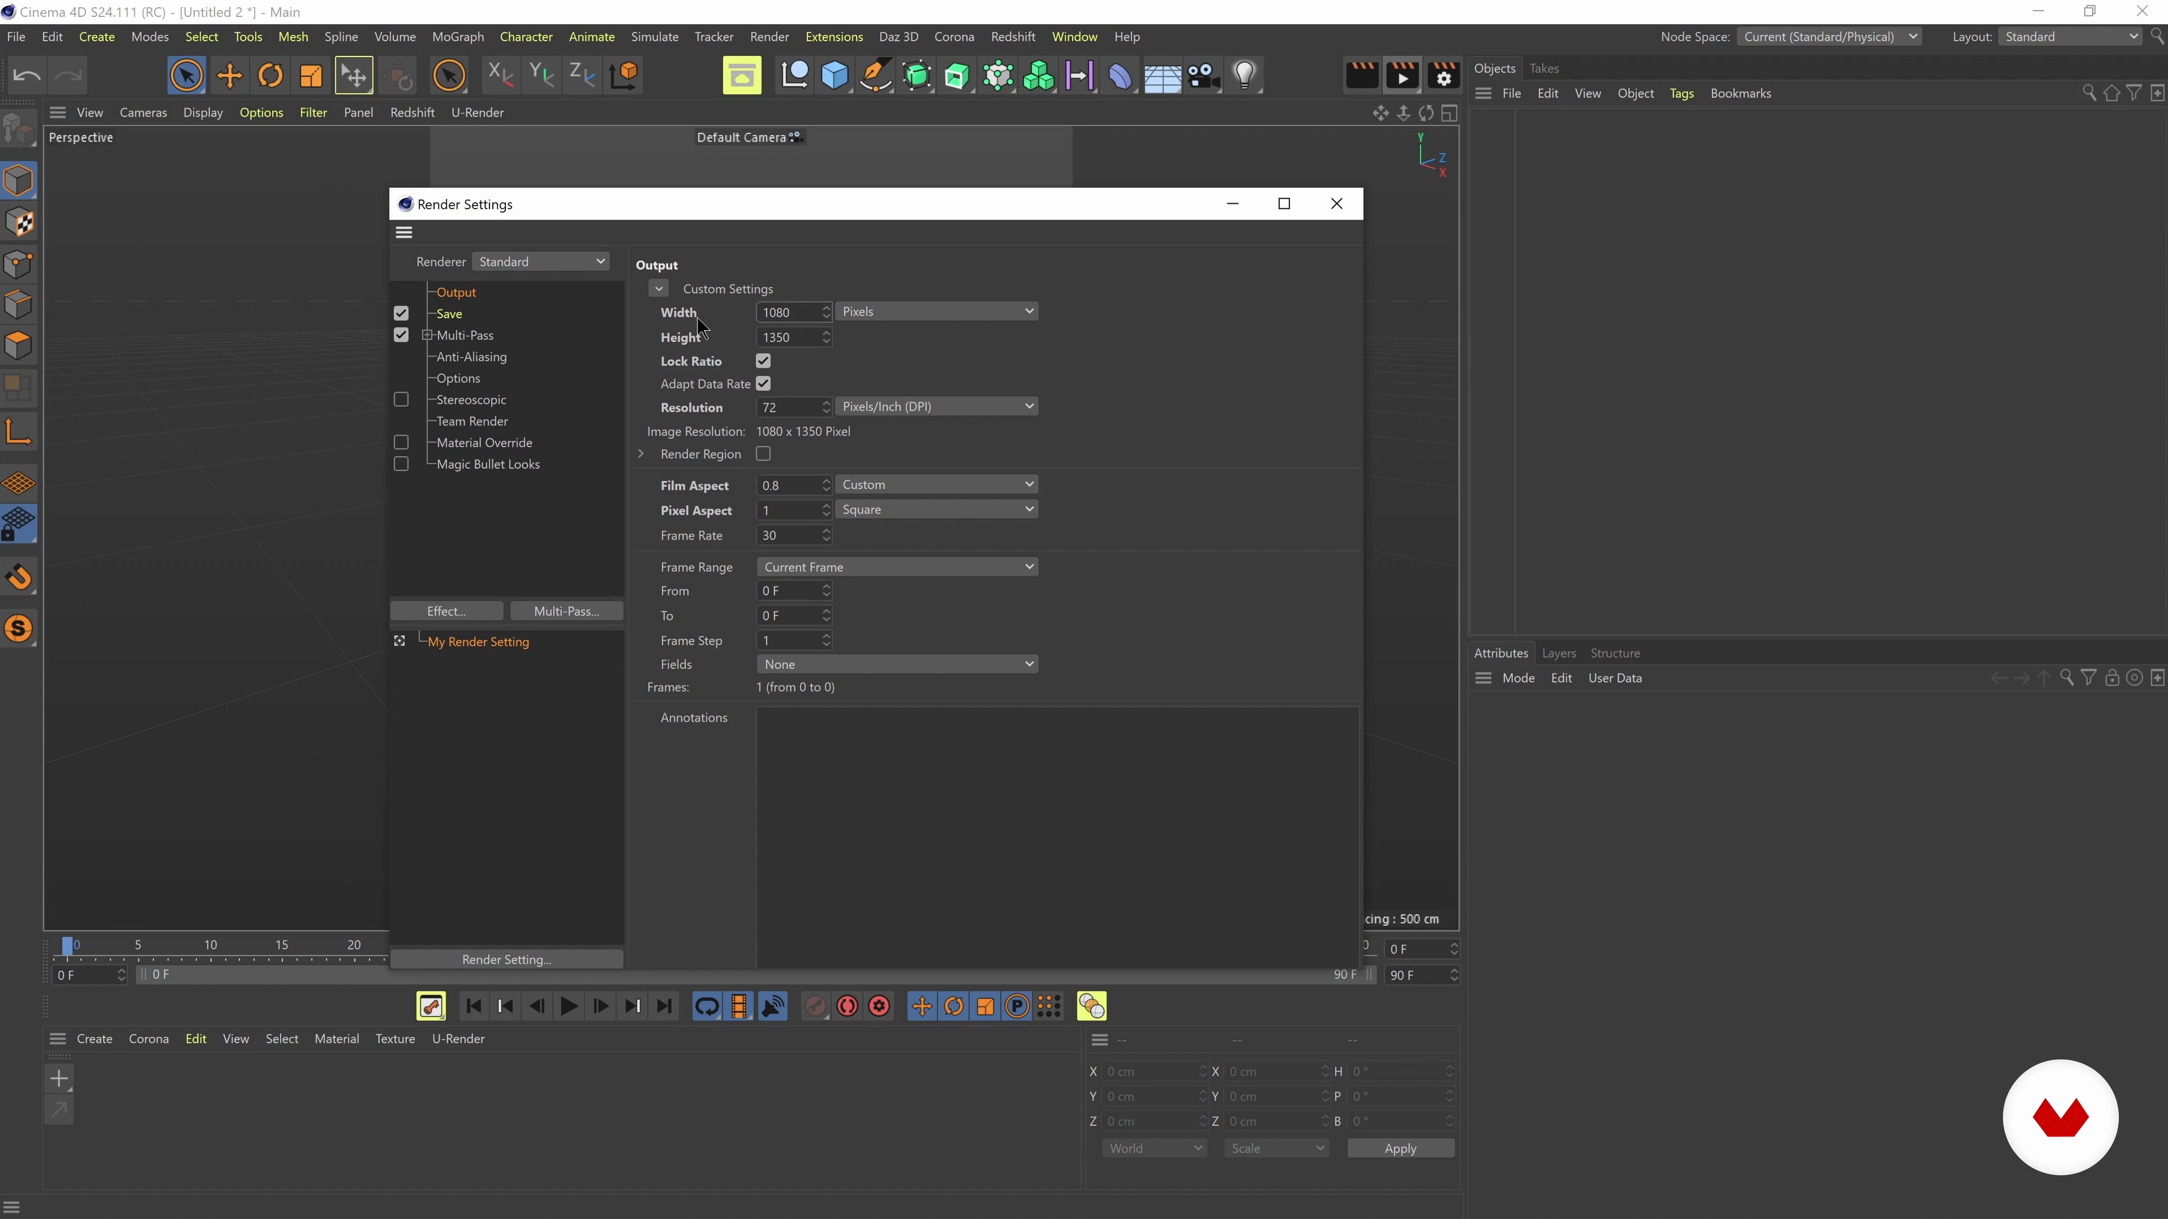Toggle Y axis lock icon

click(541, 76)
